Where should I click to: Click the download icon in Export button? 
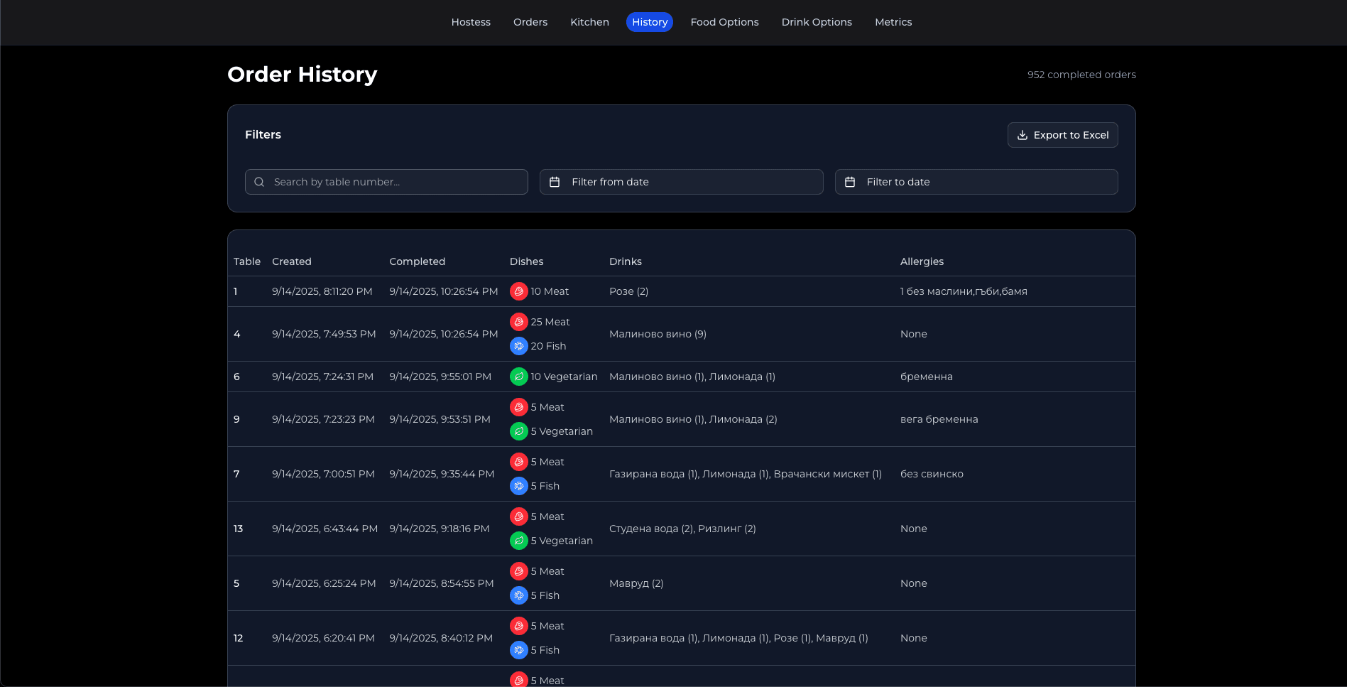pos(1022,135)
